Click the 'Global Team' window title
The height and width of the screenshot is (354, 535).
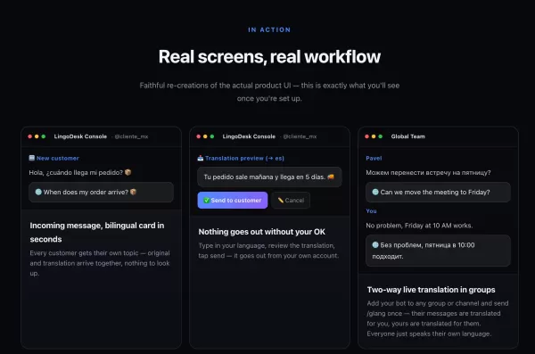coord(408,136)
